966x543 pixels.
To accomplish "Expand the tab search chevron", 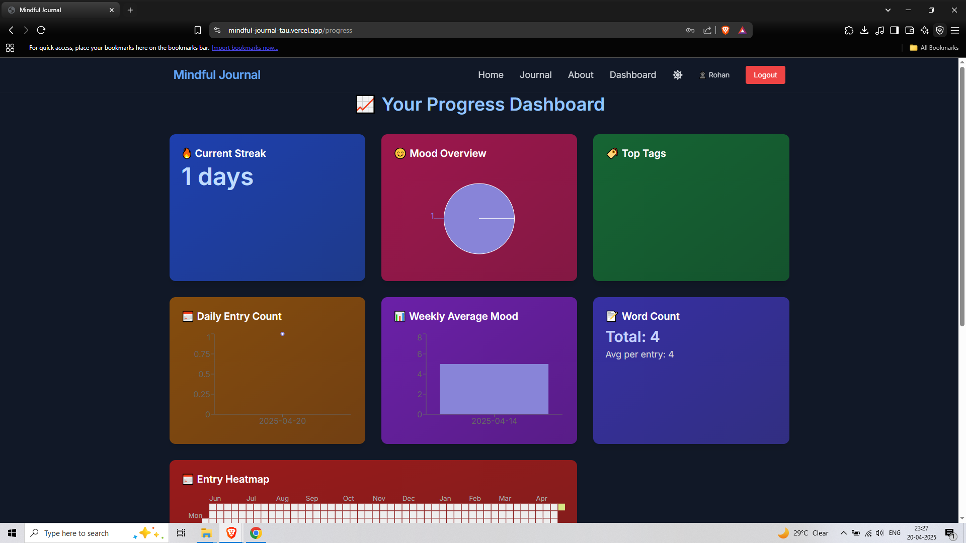I will click(888, 10).
